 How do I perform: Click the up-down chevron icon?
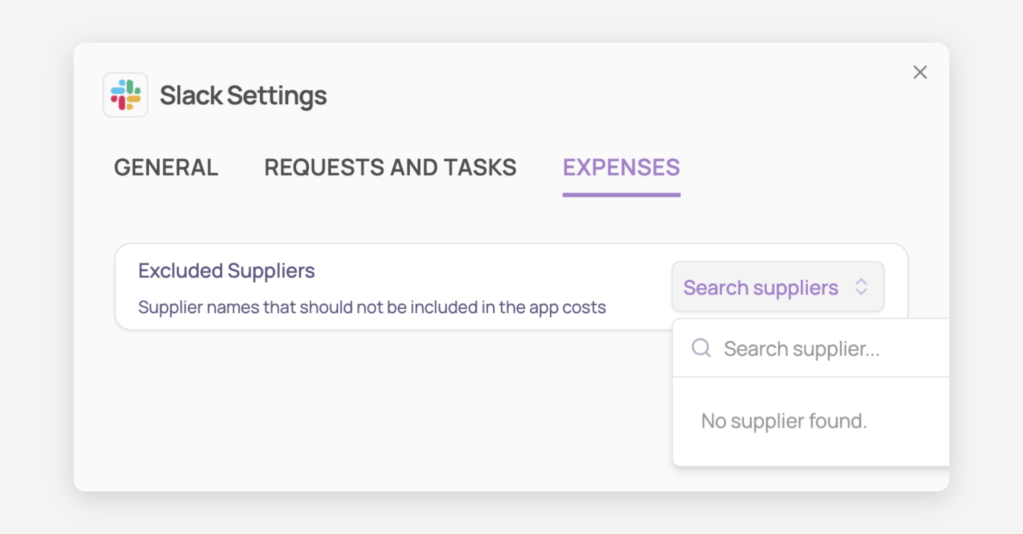[x=861, y=287]
